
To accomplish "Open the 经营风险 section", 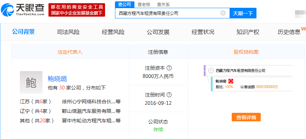I will [x=113, y=32].
